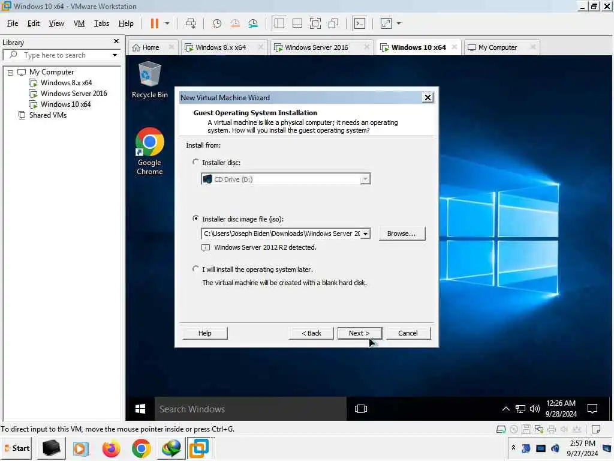Open the message log note icon
Viewport: 614px width, 461px height.
[x=596, y=429]
